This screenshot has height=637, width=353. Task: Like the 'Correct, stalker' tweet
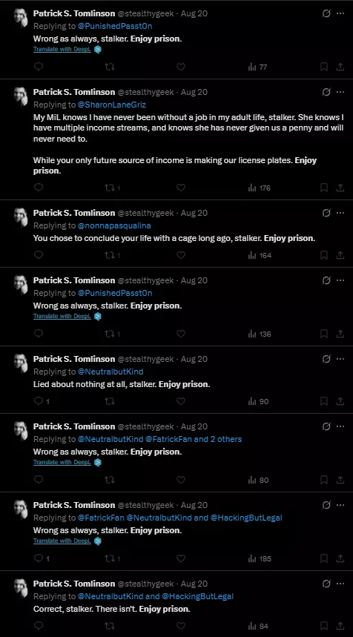181,626
